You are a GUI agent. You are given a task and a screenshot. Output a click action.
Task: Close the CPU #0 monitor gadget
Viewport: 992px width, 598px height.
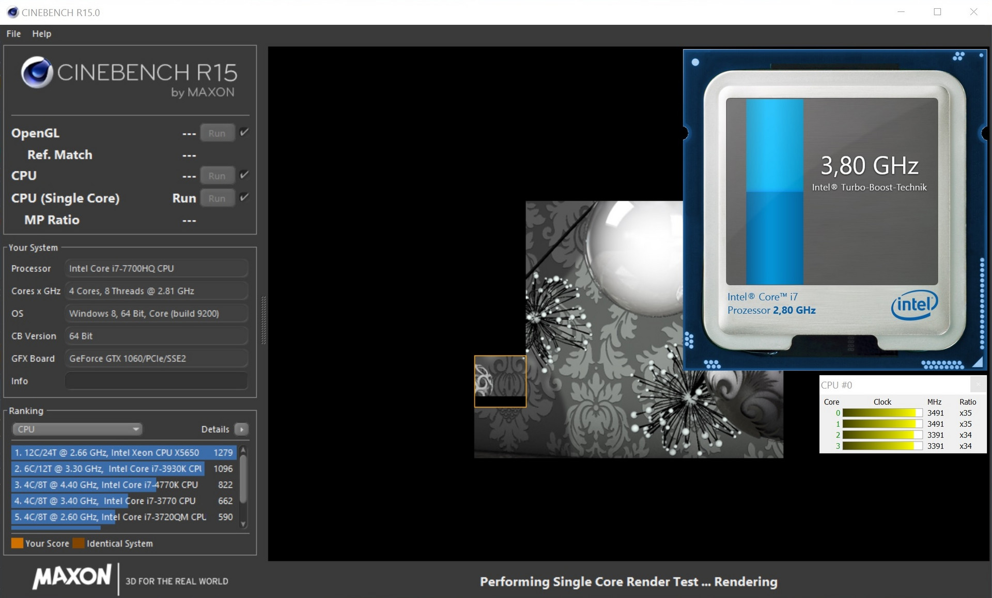click(978, 384)
